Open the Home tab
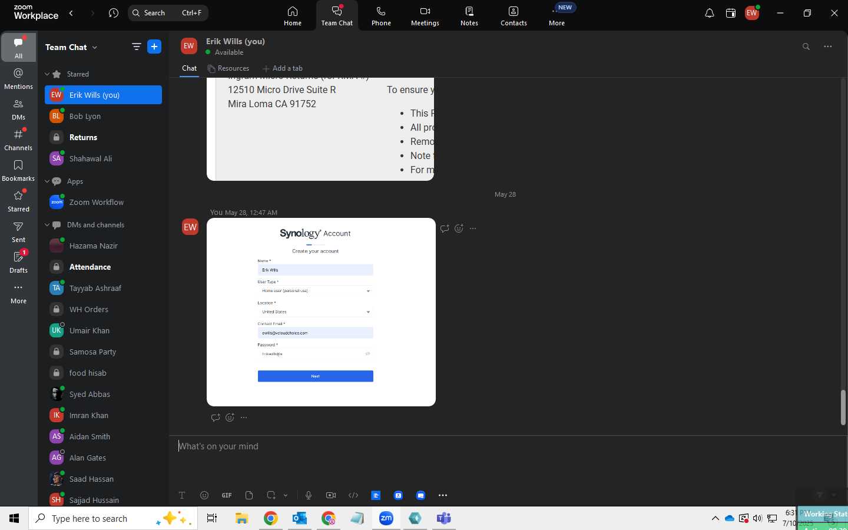This screenshot has height=530, width=848. [293, 16]
